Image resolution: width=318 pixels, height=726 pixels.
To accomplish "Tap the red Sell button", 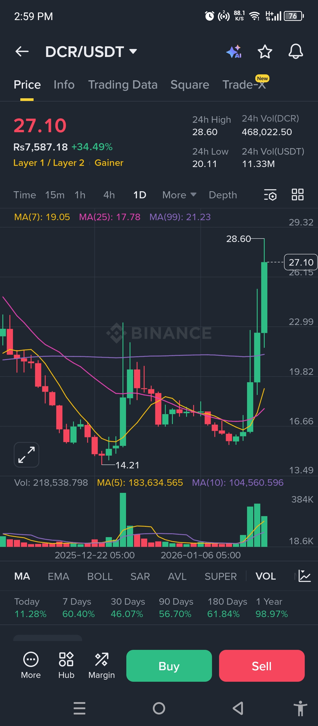I will tap(262, 666).
